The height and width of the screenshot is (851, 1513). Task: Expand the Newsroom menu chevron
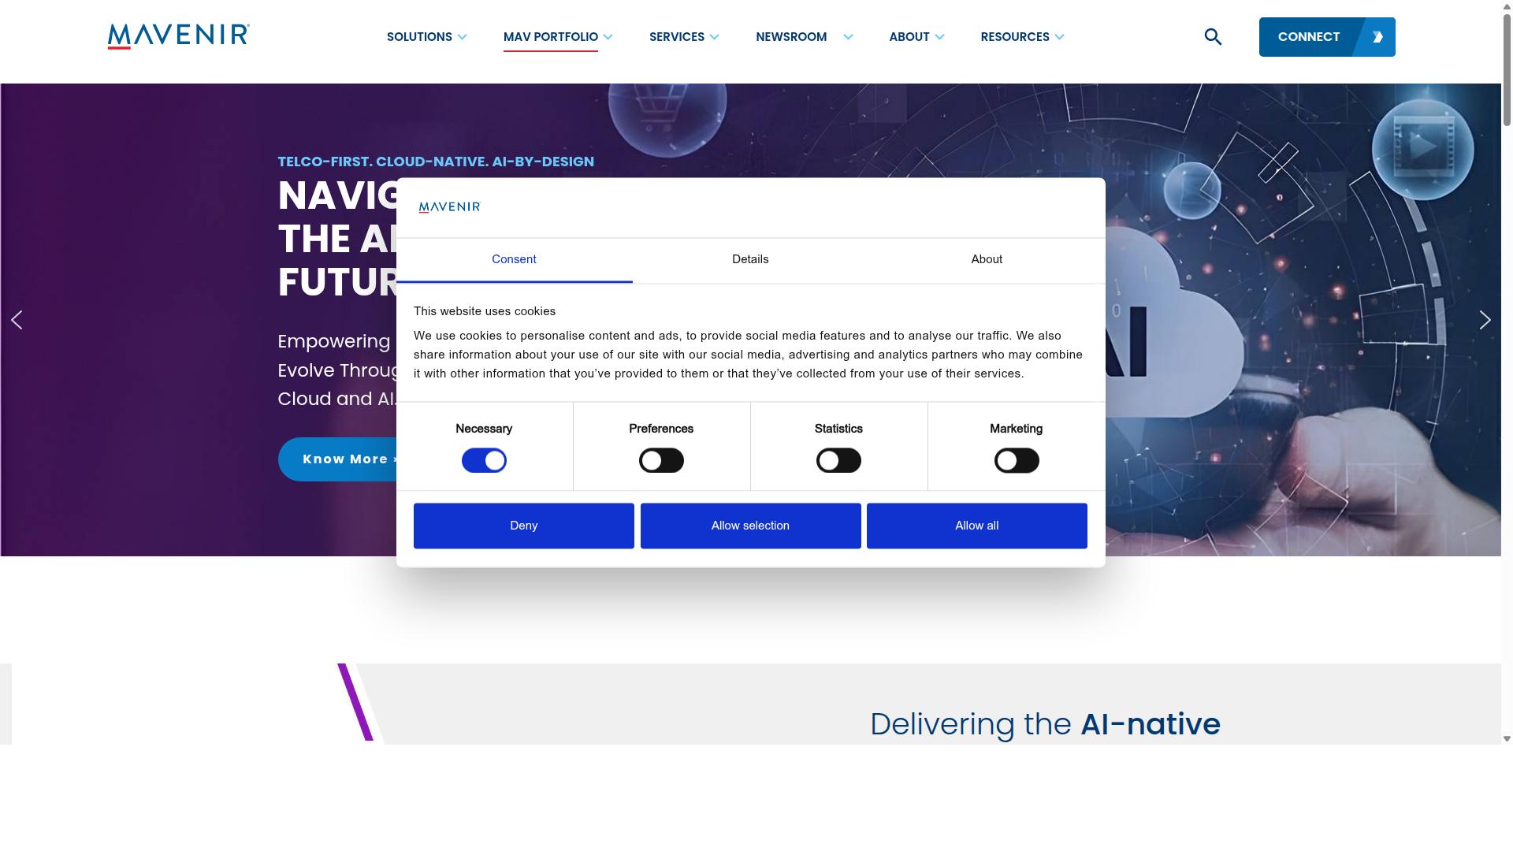point(848,37)
